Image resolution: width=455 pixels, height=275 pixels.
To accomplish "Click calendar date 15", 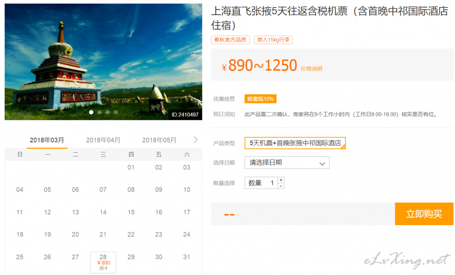I will 131,212.
